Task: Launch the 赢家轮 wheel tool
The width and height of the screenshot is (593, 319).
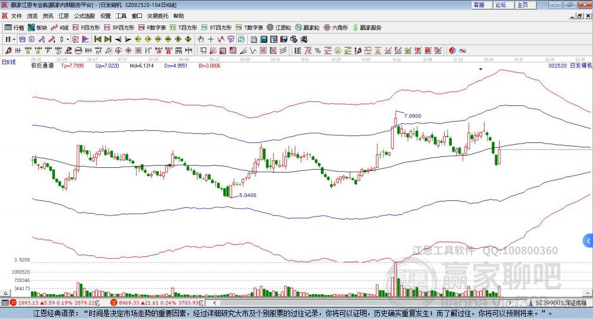Action: pos(308,28)
